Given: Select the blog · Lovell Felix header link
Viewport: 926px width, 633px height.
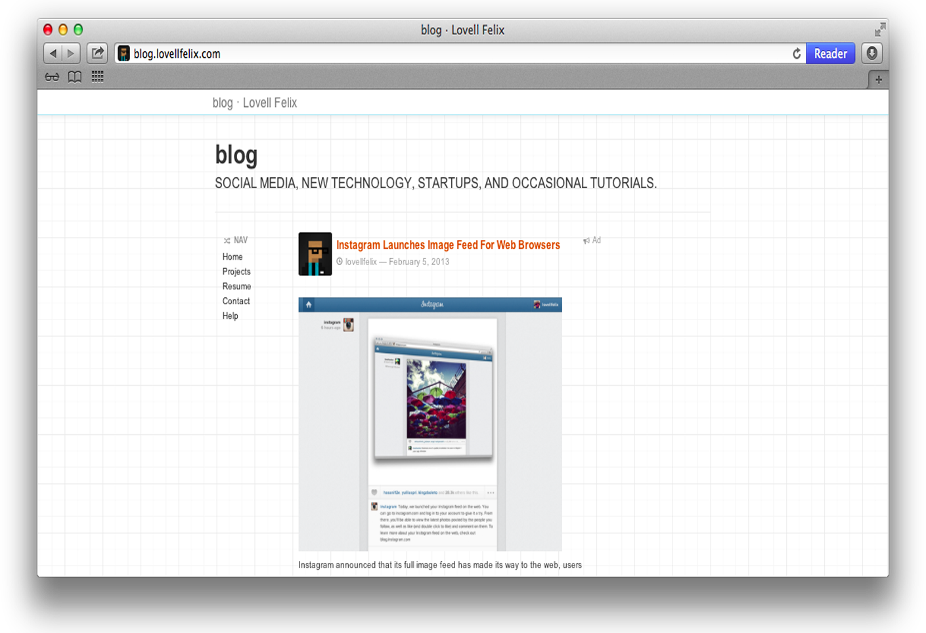Looking at the screenshot, I should click(x=254, y=102).
